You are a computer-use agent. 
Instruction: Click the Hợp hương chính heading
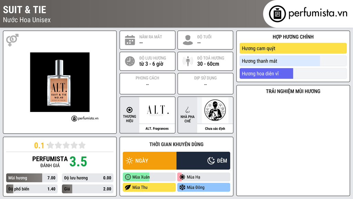293,37
